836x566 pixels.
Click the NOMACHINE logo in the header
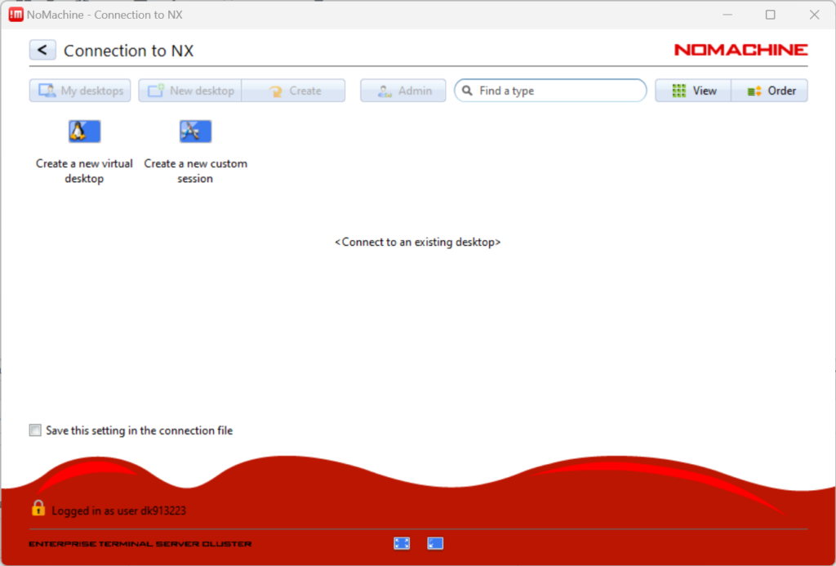coord(740,49)
